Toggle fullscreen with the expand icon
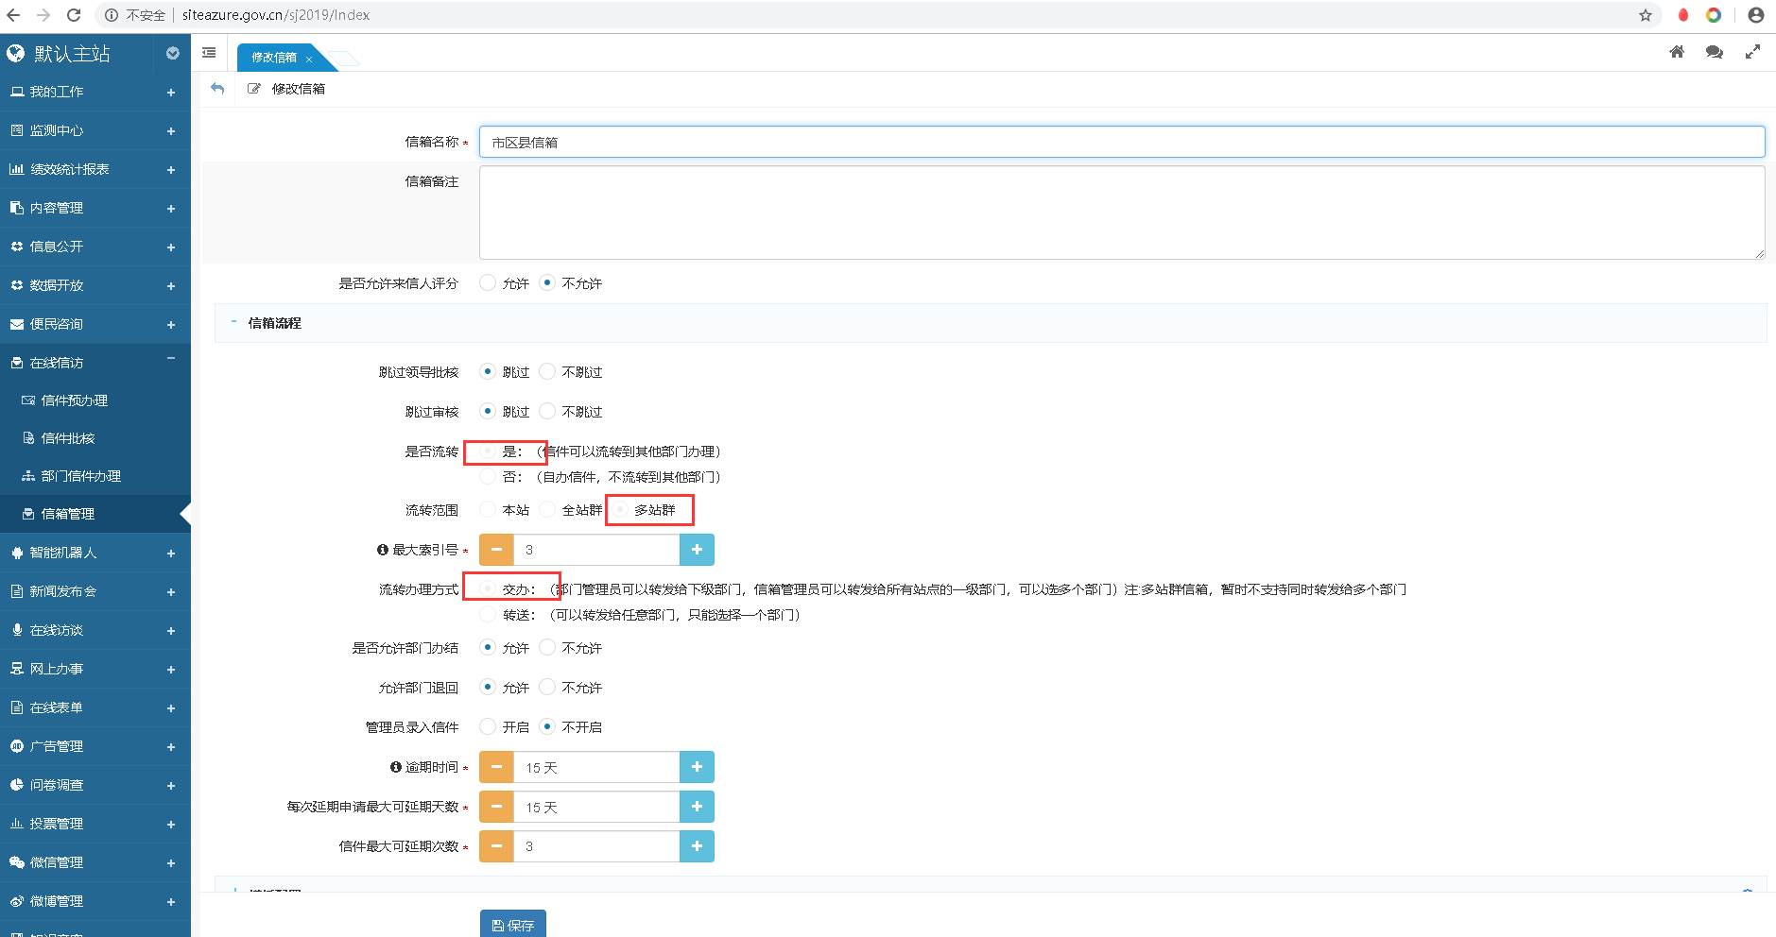 (x=1752, y=52)
